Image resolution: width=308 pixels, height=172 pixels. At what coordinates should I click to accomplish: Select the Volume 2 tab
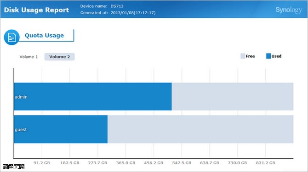(59, 57)
